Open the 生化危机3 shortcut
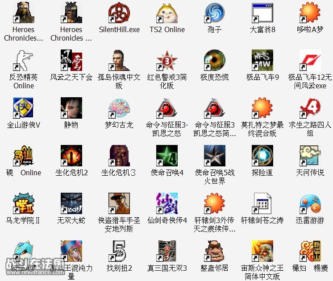 tap(119, 156)
